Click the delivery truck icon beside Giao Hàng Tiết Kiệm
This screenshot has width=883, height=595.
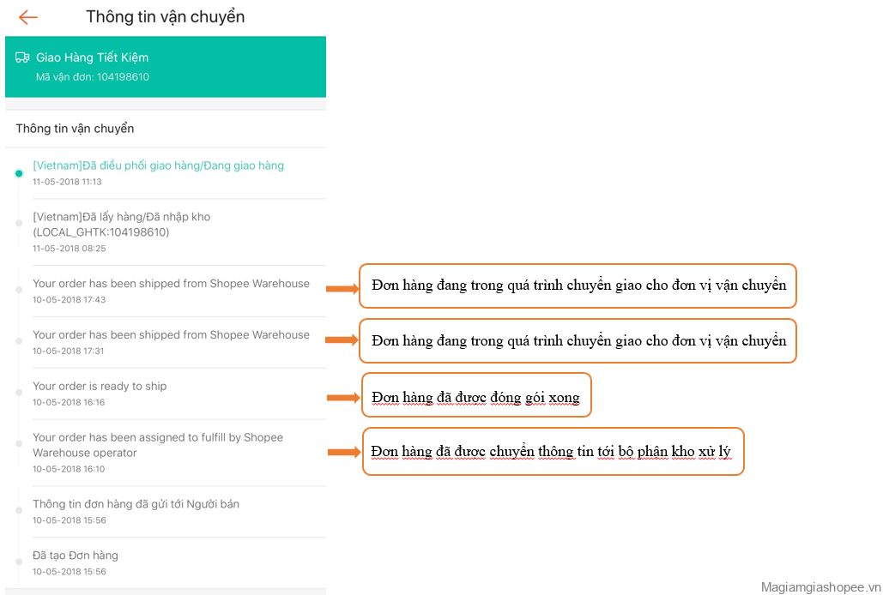[21, 57]
